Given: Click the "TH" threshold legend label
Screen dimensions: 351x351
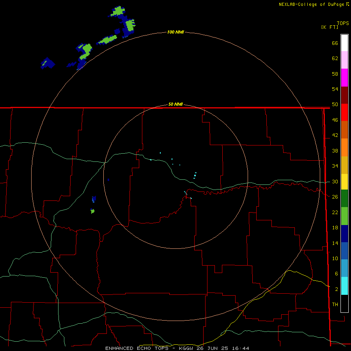Looking at the screenshot, I should pos(335,305).
